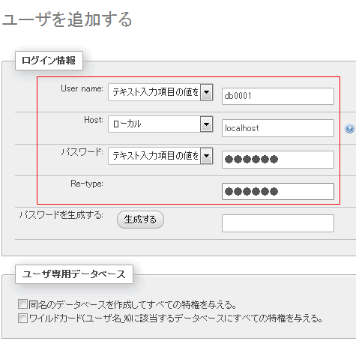Click the パスワードを生成する: label
356x341 pixels.
(x=61, y=215)
